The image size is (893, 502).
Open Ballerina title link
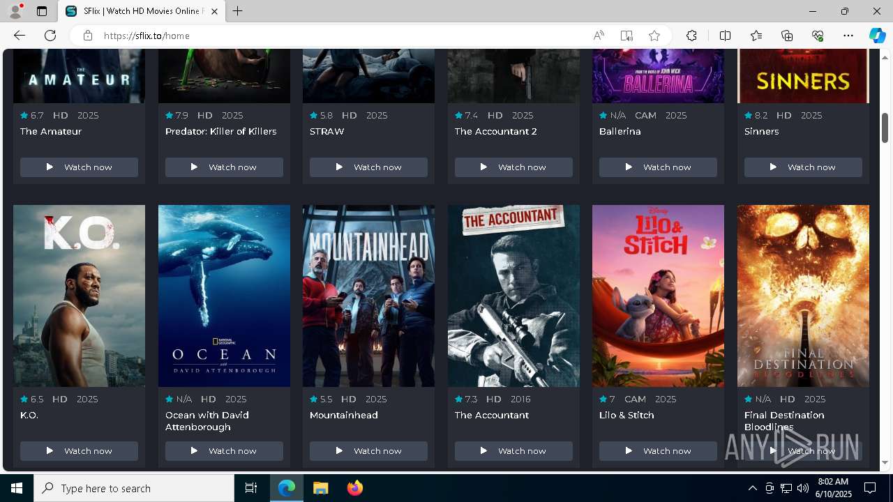[620, 131]
